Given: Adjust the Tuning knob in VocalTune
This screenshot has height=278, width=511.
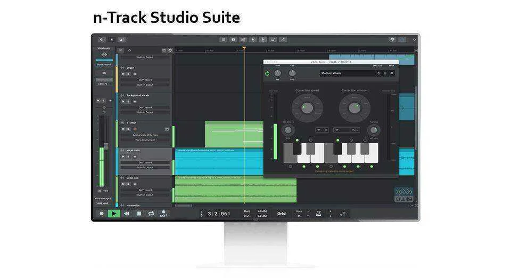Looking at the screenshot, I should (x=374, y=130).
